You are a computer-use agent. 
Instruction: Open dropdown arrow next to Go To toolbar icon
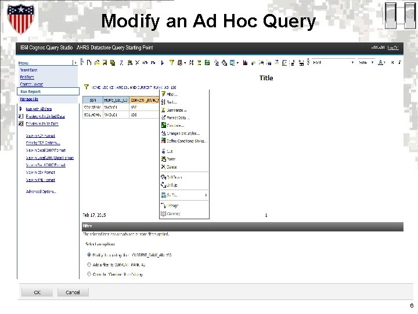click(237, 63)
